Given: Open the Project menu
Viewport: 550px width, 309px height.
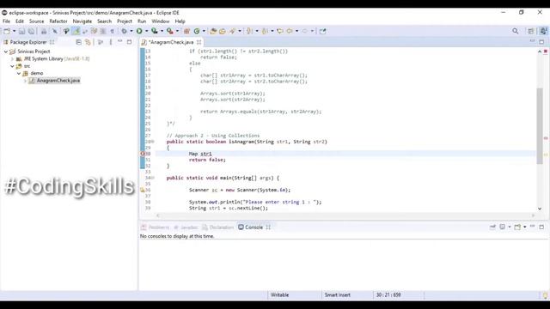Looking at the screenshot, I should tap(125, 21).
